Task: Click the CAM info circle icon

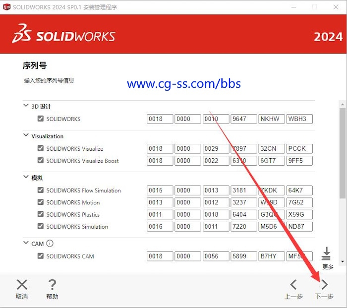Action: coord(50,244)
